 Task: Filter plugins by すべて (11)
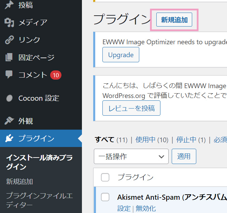point(111,140)
